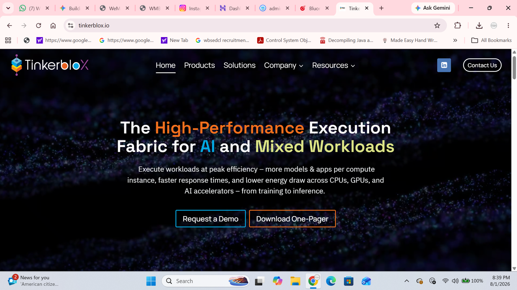Click the Request a Demo button
The height and width of the screenshot is (290, 517).
pyautogui.click(x=211, y=219)
